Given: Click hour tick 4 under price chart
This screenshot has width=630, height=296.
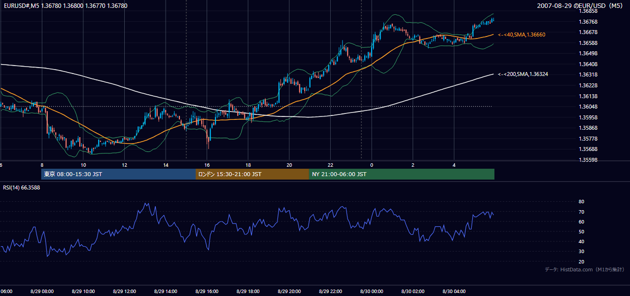Looking at the screenshot, I should coord(454,165).
